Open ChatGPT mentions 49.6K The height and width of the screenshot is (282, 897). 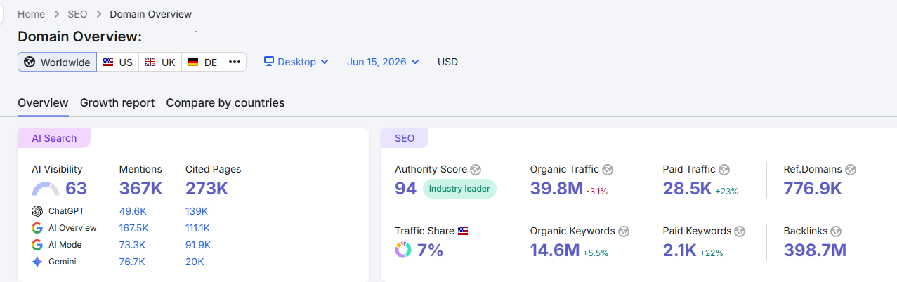click(133, 211)
